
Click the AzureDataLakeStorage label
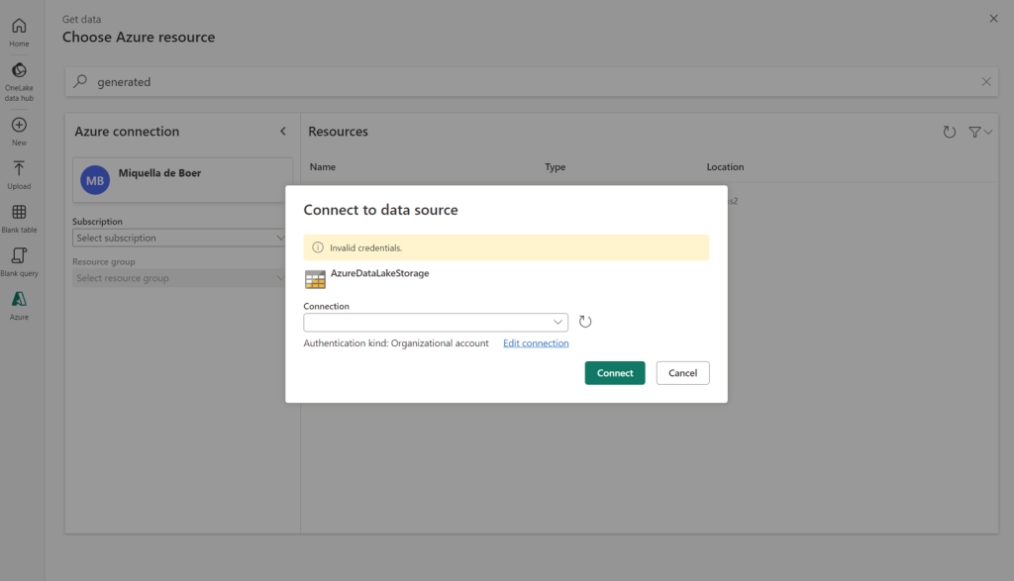(379, 273)
